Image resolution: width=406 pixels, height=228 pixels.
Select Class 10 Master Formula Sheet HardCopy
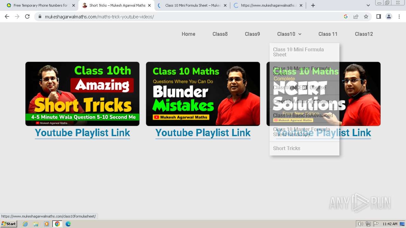[304, 132]
